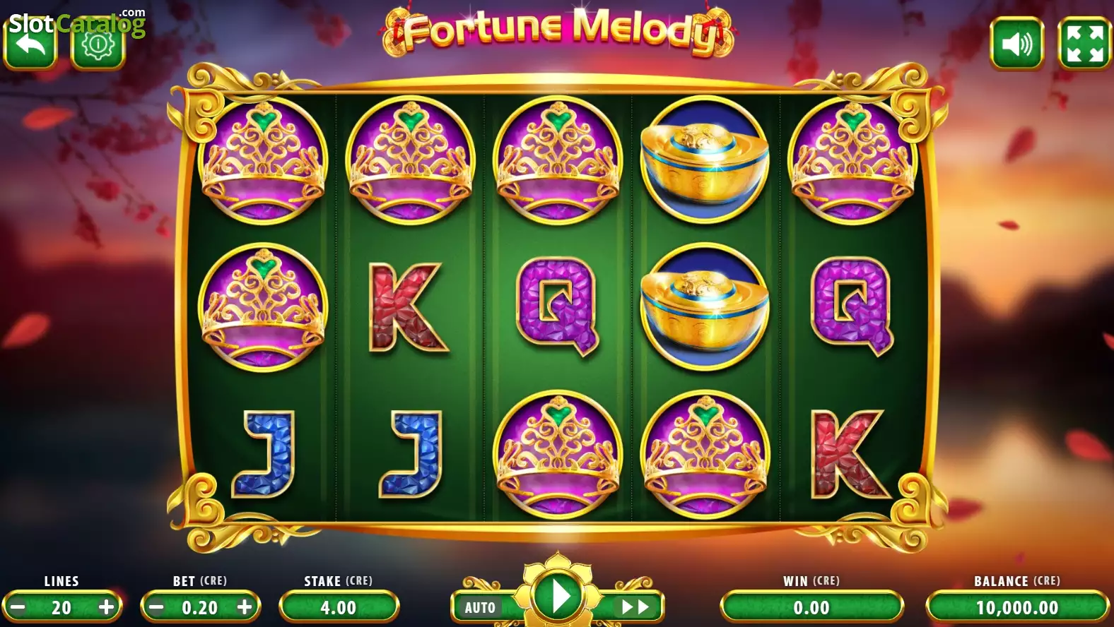Open the game info settings gear

[98, 44]
